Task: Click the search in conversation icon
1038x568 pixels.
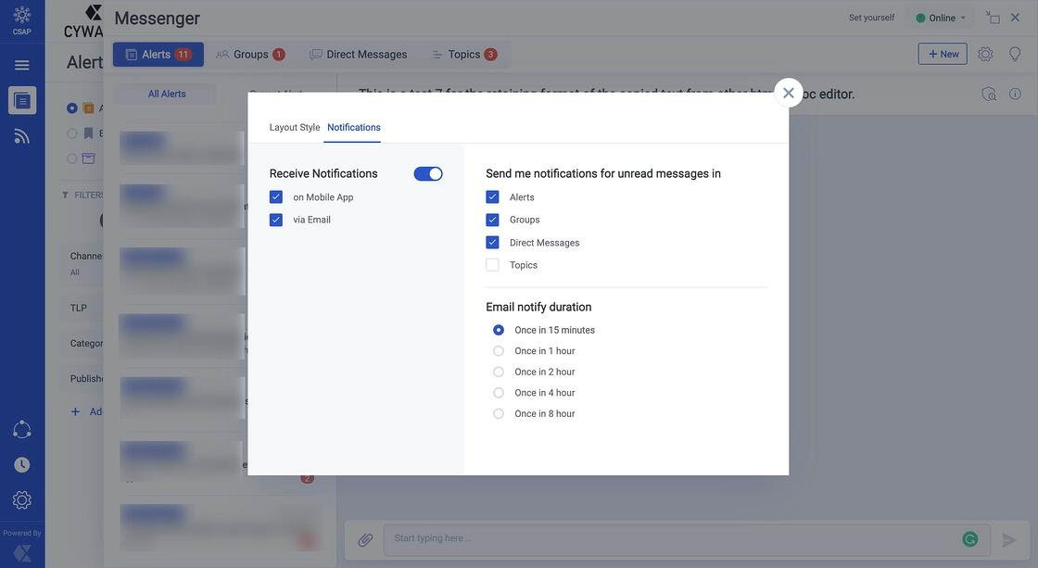Action: coord(989,95)
